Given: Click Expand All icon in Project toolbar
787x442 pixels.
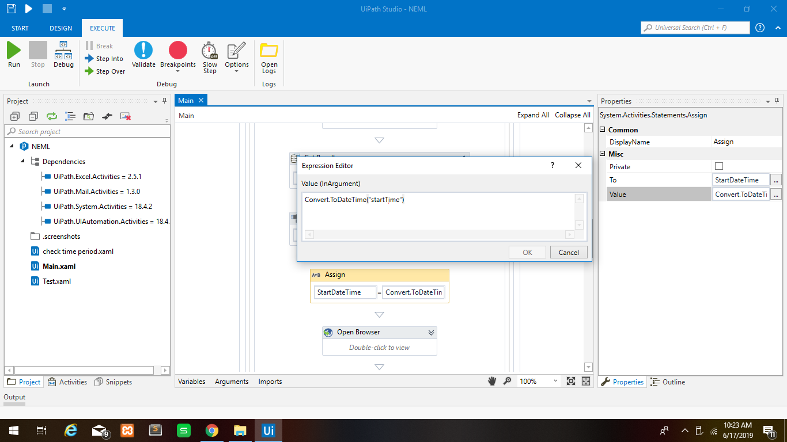Looking at the screenshot, I should click(15, 116).
